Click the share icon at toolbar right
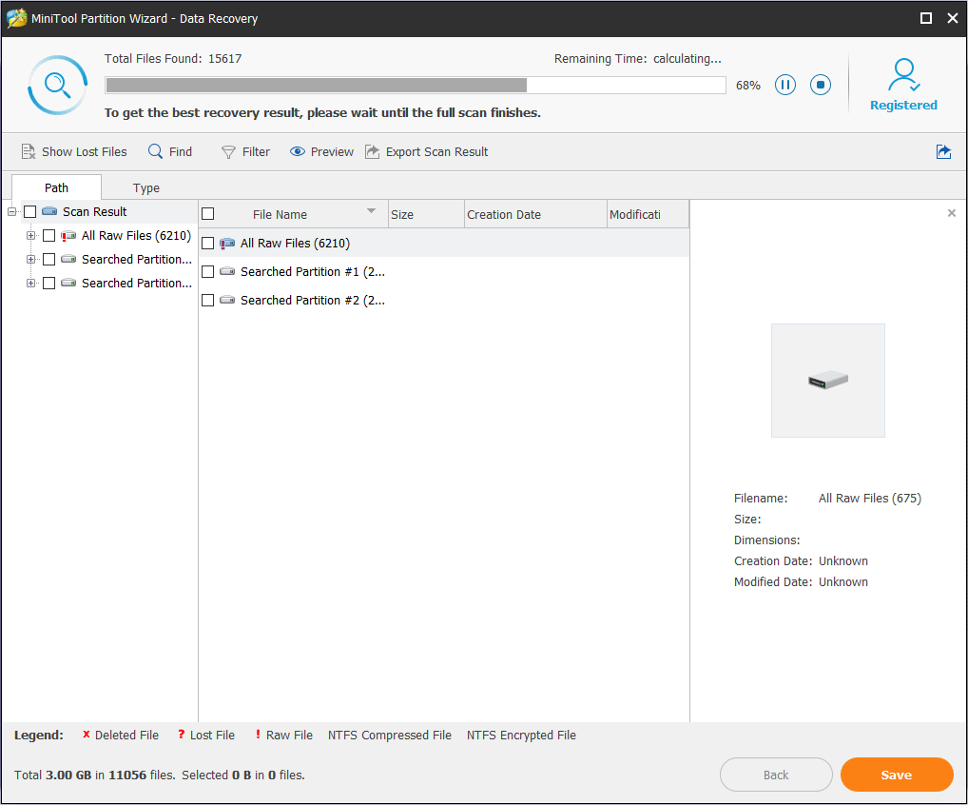 [943, 151]
